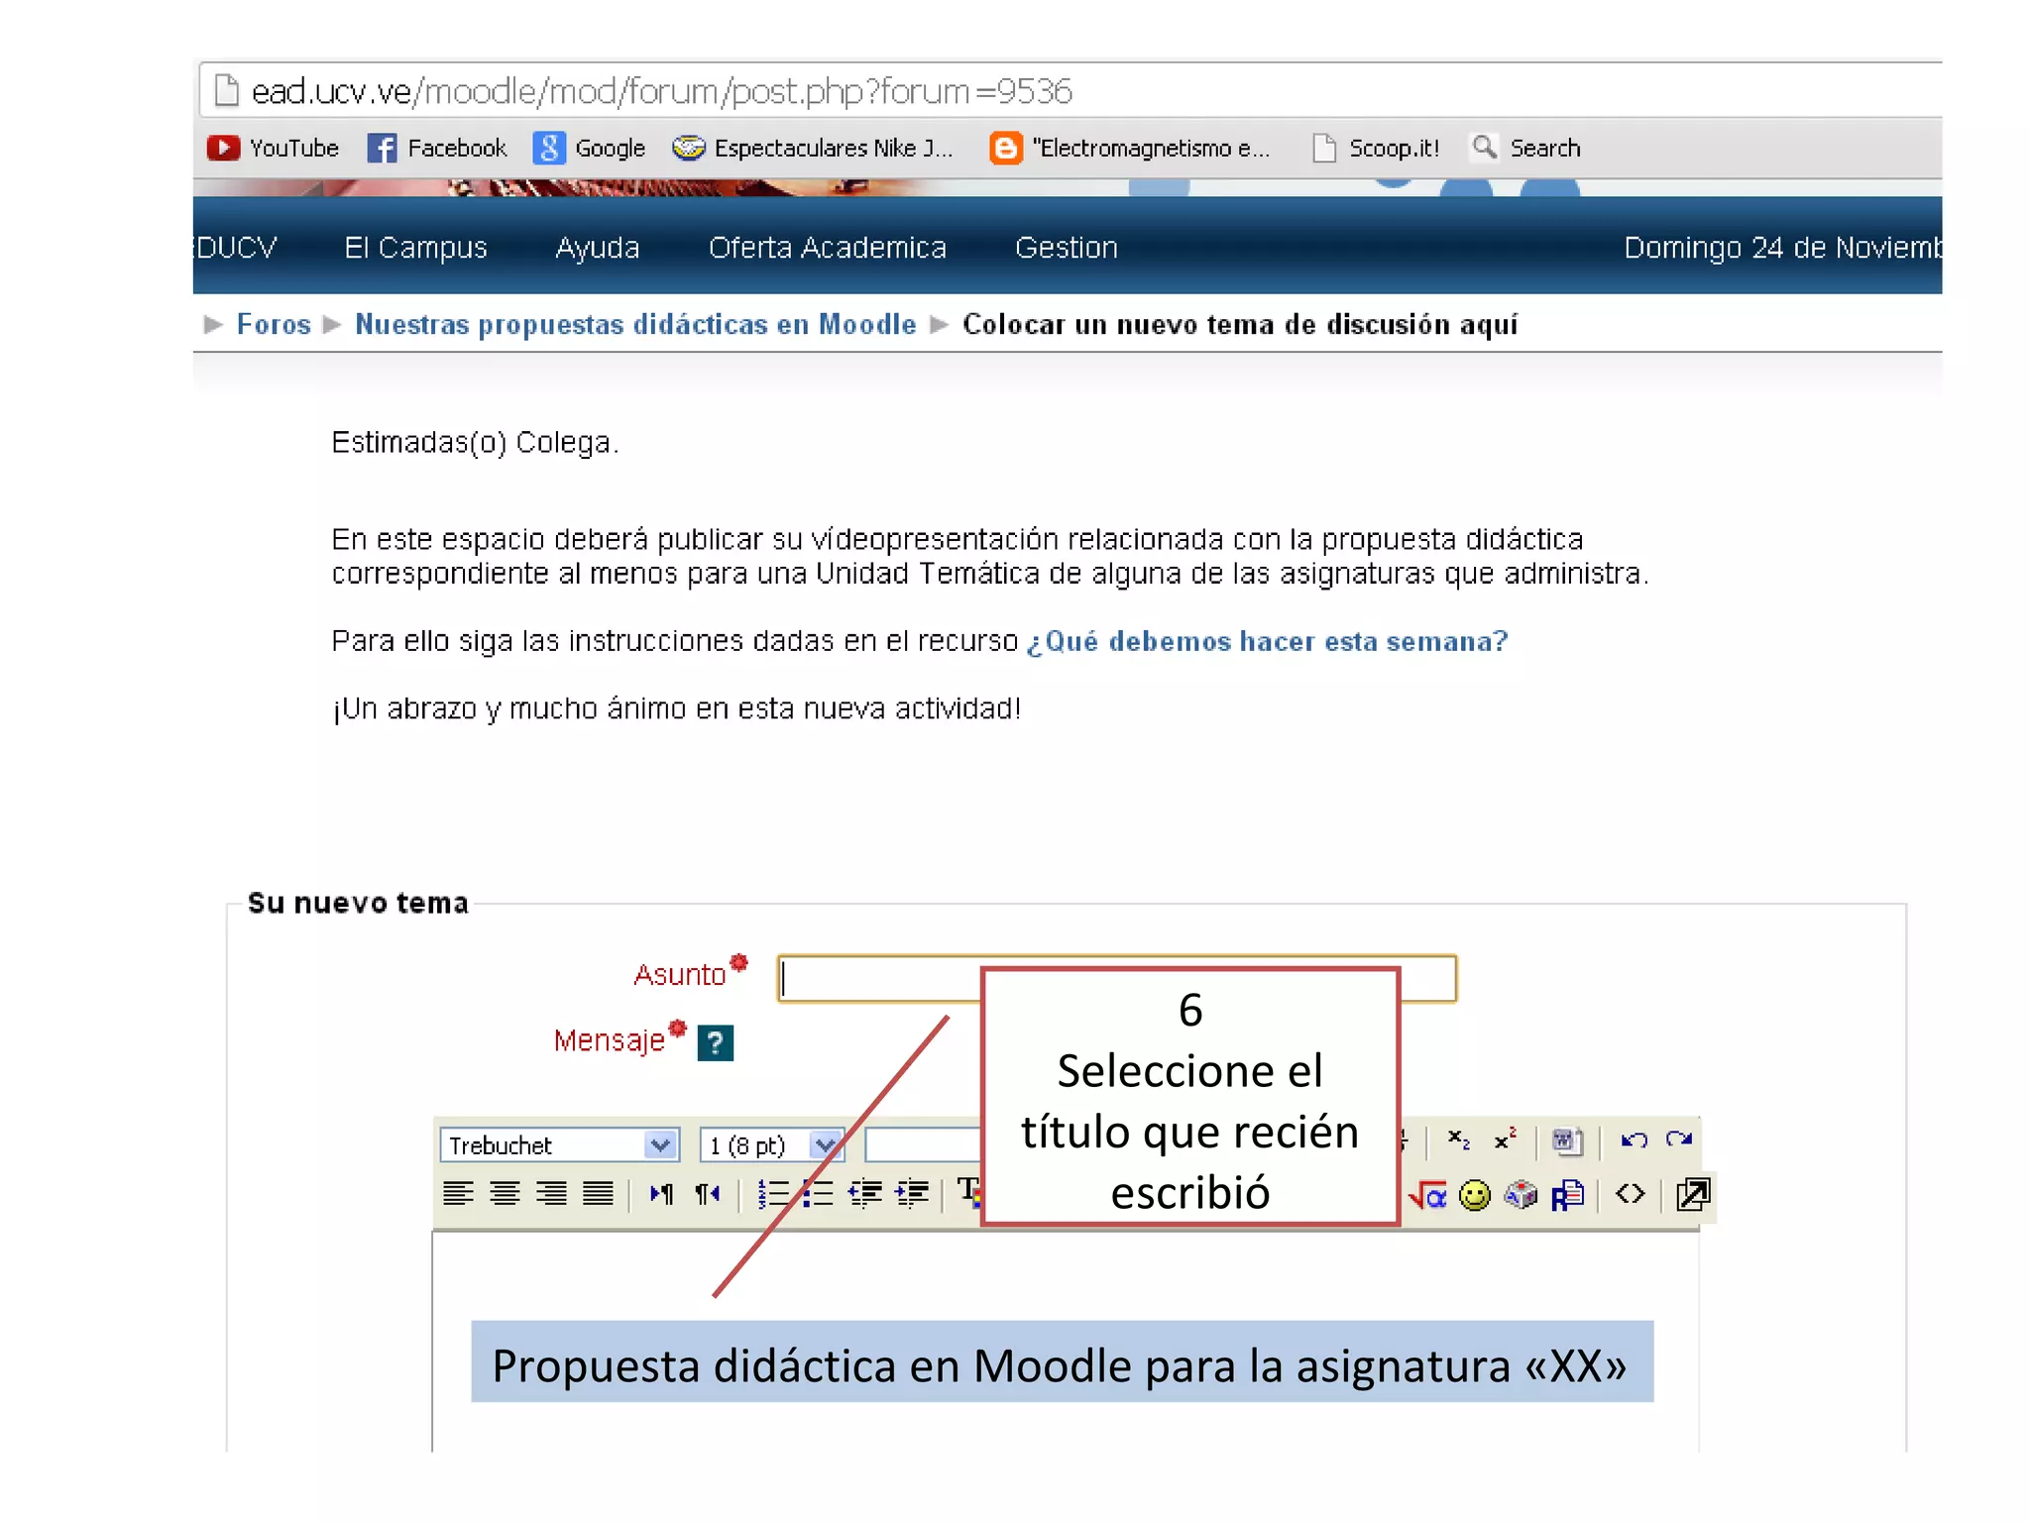Open Nuestras propuestas didácticas en Moodle link

635,324
